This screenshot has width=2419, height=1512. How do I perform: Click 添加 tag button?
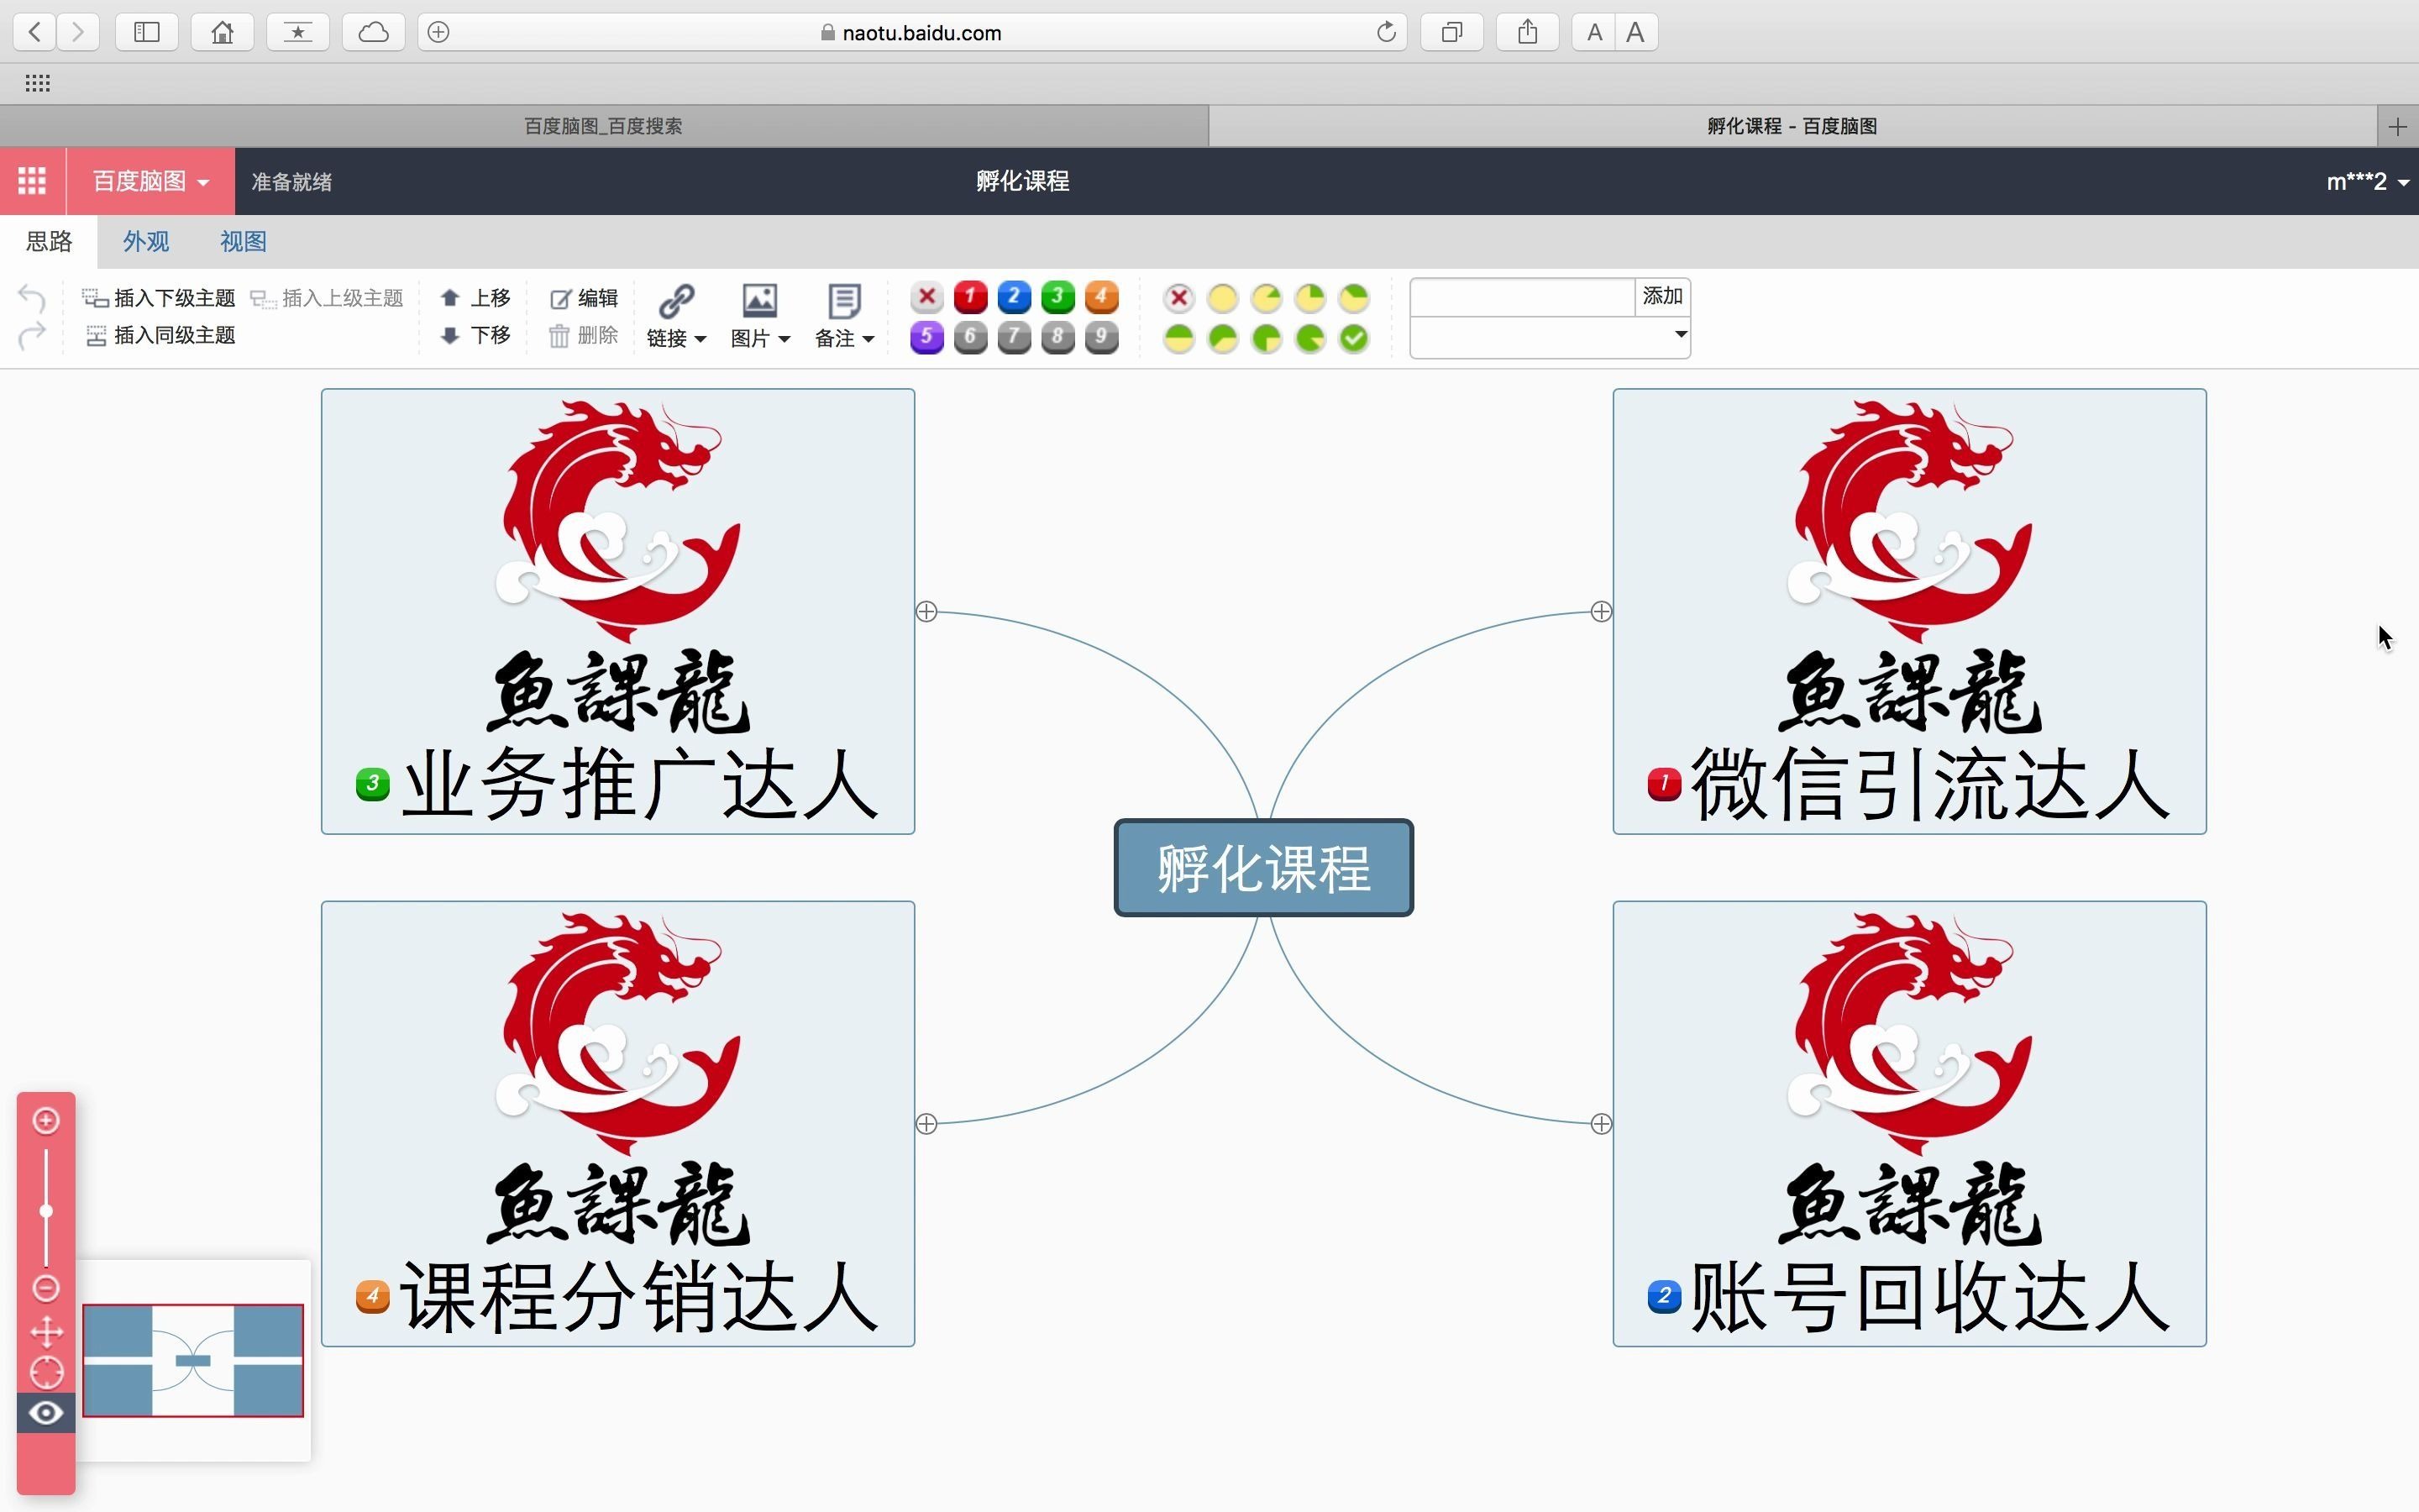click(x=1662, y=296)
